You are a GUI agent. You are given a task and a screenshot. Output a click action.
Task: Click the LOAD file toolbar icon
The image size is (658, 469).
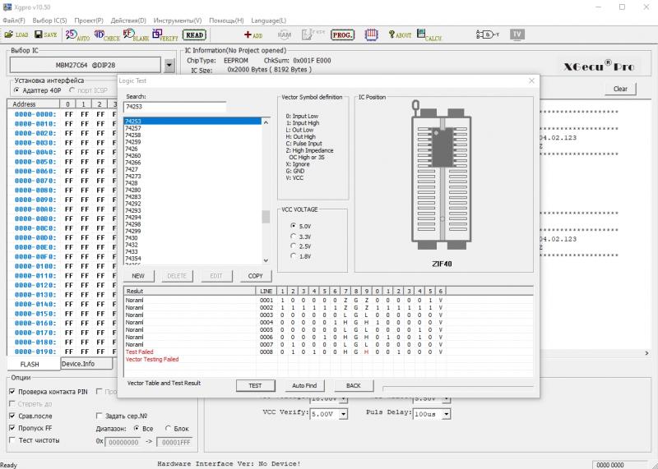click(x=16, y=35)
